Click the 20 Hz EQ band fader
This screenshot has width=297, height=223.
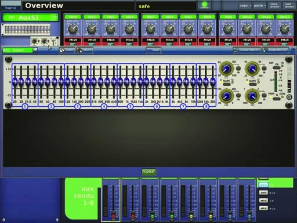tap(15, 82)
